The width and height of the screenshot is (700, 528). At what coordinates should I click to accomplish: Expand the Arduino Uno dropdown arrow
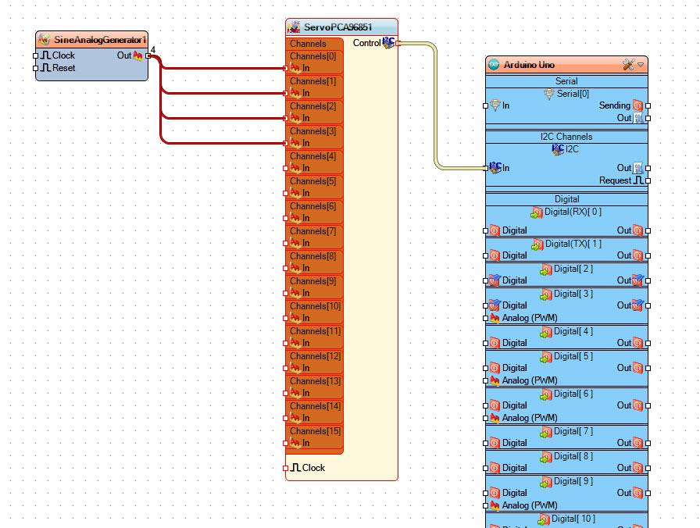click(x=641, y=65)
